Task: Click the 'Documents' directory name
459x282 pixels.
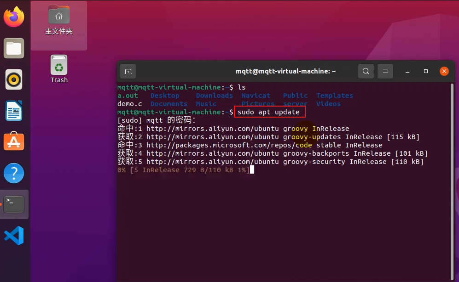Action: tap(169, 104)
